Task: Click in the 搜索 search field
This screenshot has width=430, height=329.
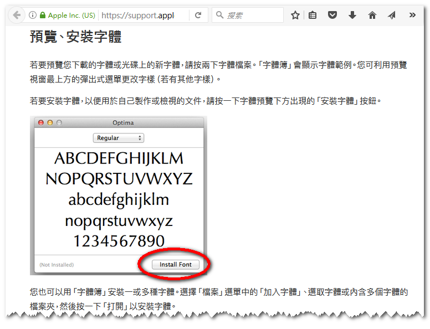Action: pos(252,16)
